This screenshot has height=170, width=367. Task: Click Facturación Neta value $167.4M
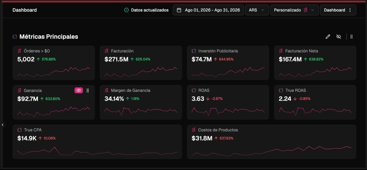pyautogui.click(x=290, y=59)
